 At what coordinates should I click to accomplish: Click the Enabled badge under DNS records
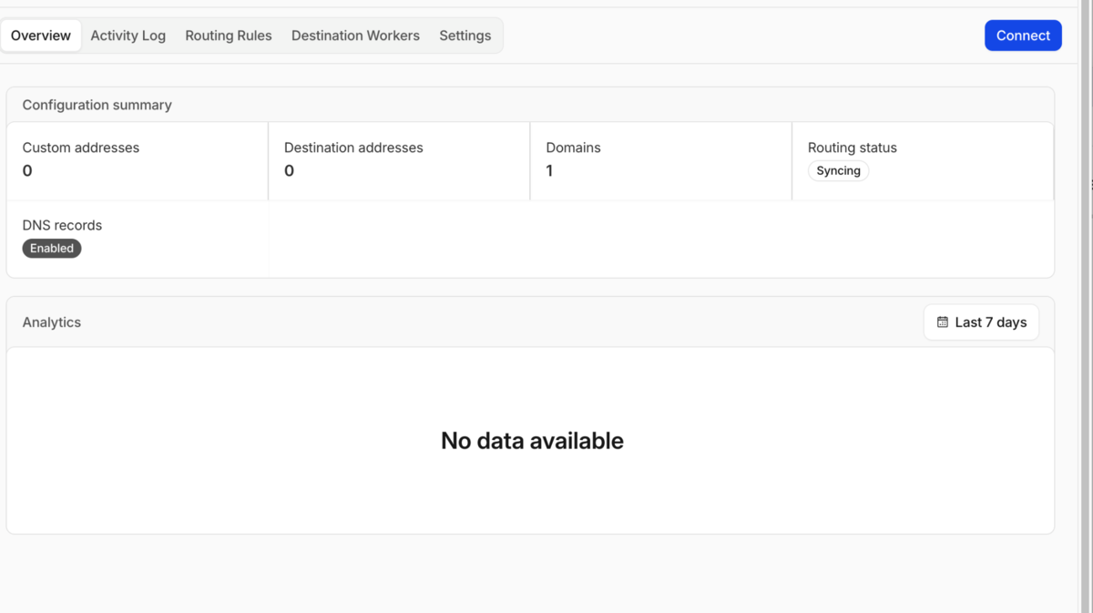[x=52, y=248]
